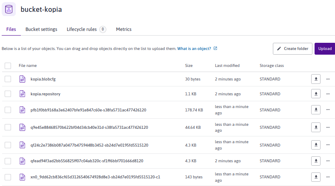Screen dimensions: 335x186
Task: Download the kopia.repository file
Action: pos(315,94)
